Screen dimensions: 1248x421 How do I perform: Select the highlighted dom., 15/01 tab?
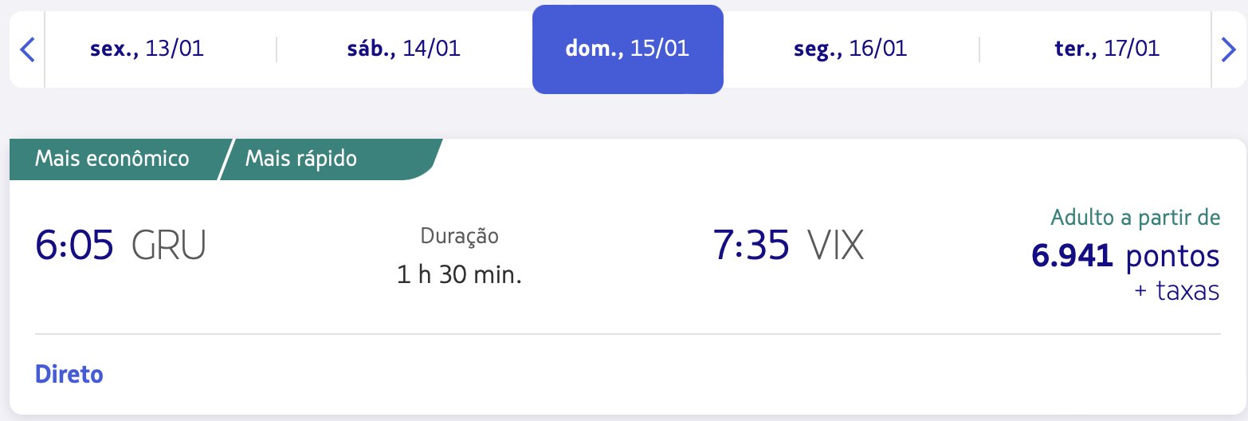[628, 49]
